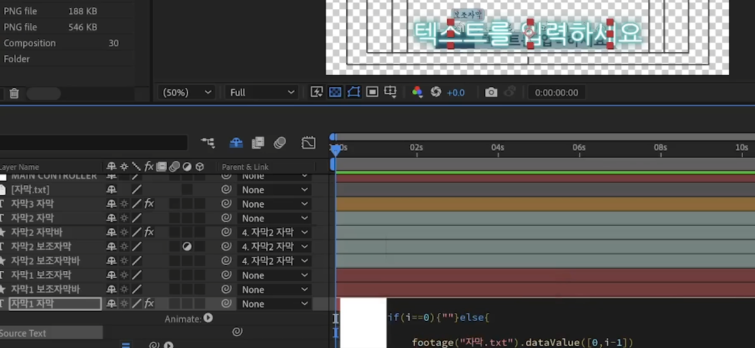Click the timeline search field
Viewport: 755px width, 348px height.
[94, 143]
